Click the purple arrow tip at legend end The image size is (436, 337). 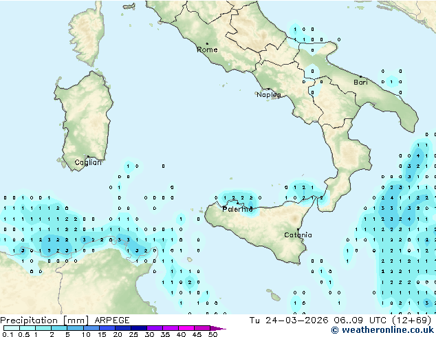coord(218,328)
